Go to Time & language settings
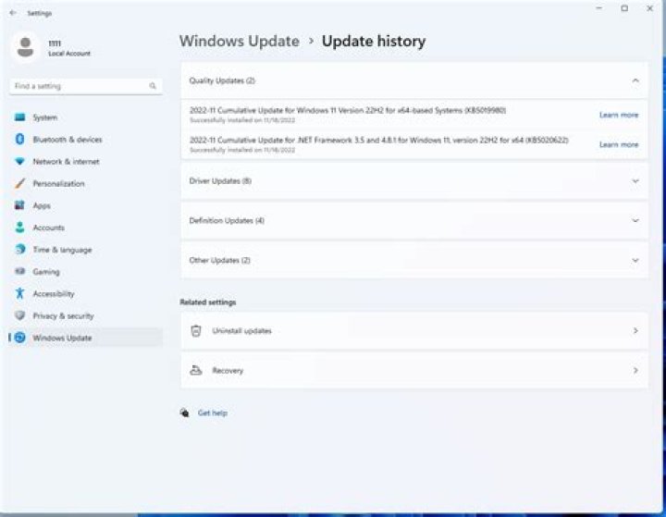This screenshot has height=517, width=666. tap(62, 250)
